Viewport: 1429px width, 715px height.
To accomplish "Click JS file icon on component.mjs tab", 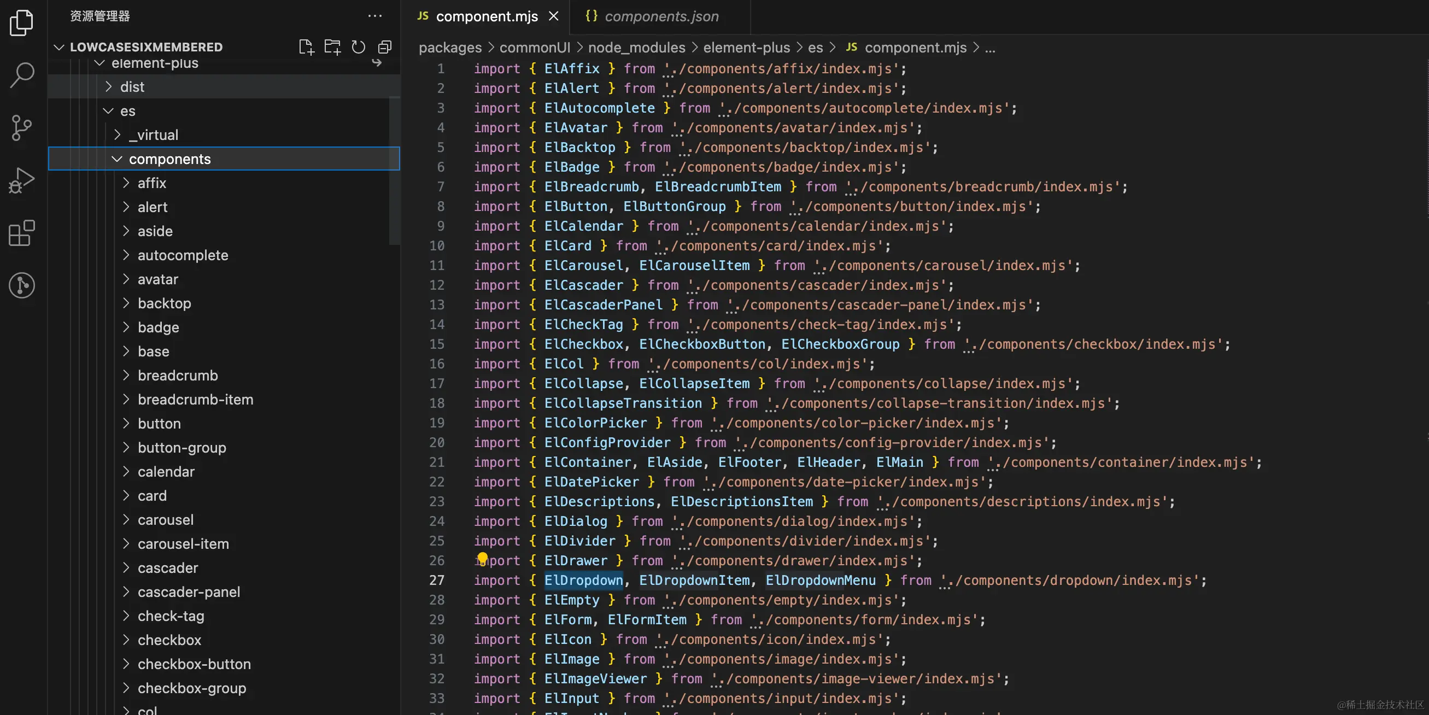I will (423, 16).
